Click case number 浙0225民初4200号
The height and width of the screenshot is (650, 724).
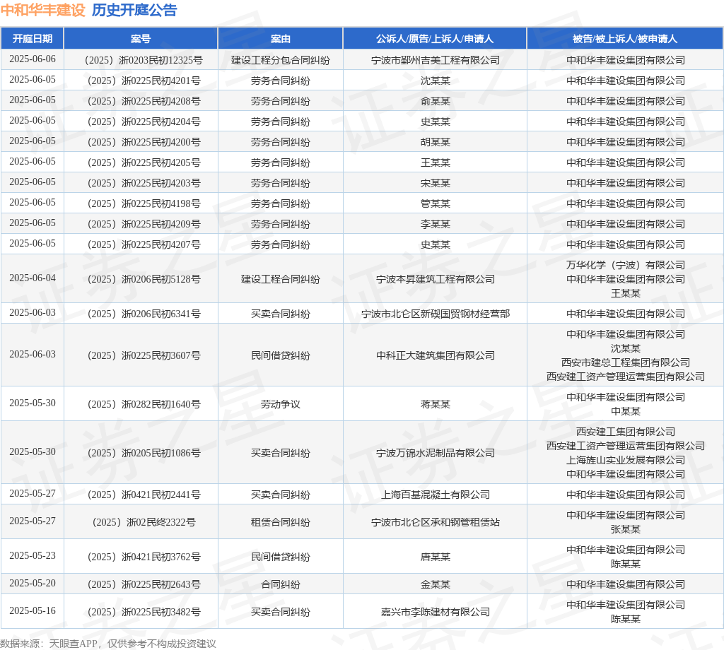[x=144, y=142]
